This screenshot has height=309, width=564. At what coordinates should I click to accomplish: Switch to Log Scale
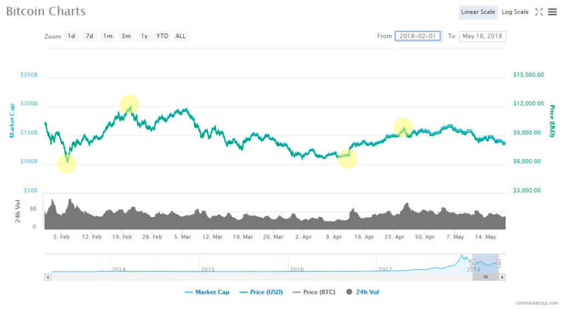coord(515,12)
